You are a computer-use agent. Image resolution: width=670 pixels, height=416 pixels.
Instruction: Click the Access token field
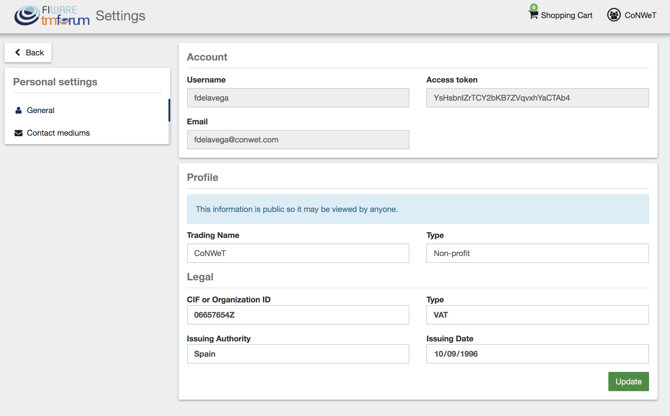(x=537, y=98)
